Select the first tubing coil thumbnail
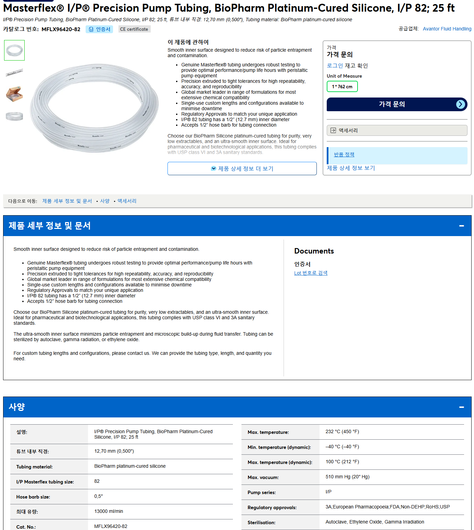 pyautogui.click(x=14, y=50)
